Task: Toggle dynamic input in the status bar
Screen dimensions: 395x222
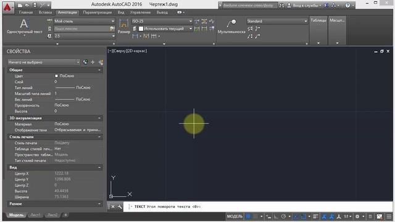Action: pyautogui.click(x=269, y=216)
